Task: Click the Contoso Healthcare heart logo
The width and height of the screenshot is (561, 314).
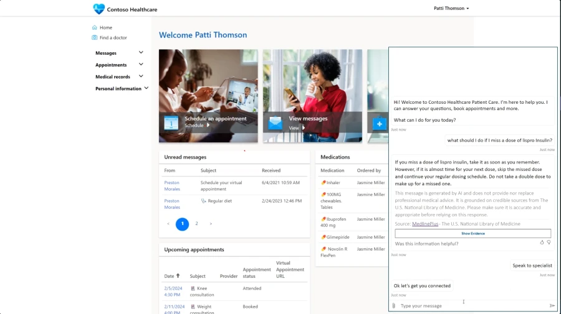Action: [99, 9]
